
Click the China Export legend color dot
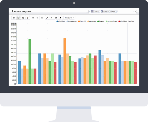pyautogui.click(x=67, y=21)
